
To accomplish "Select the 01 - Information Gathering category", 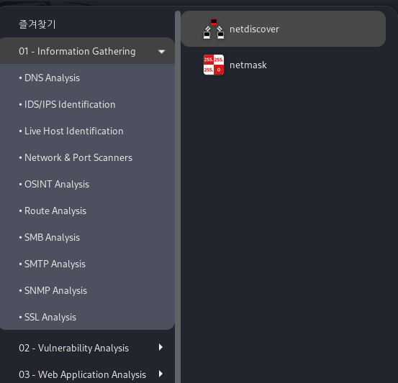I will [87, 51].
